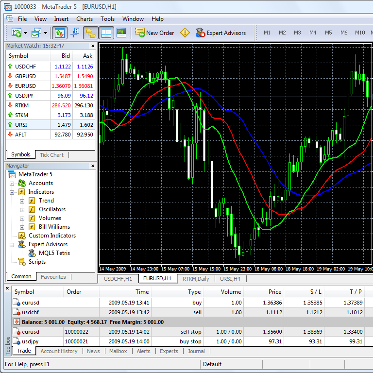Switch to the RTKM,Daily chart tab

[196, 279]
